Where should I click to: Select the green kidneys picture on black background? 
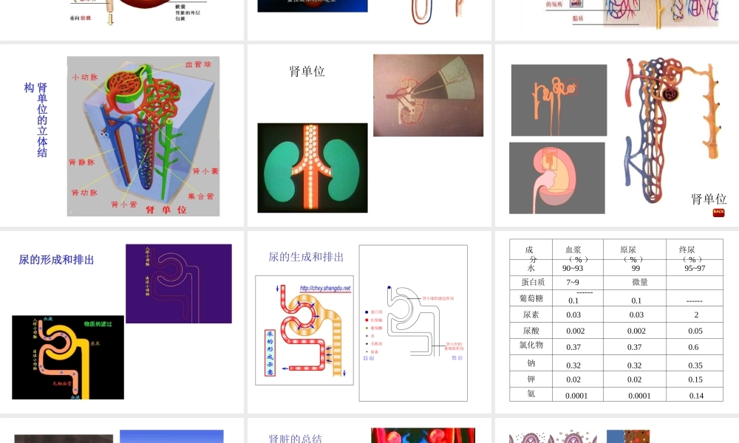point(313,168)
